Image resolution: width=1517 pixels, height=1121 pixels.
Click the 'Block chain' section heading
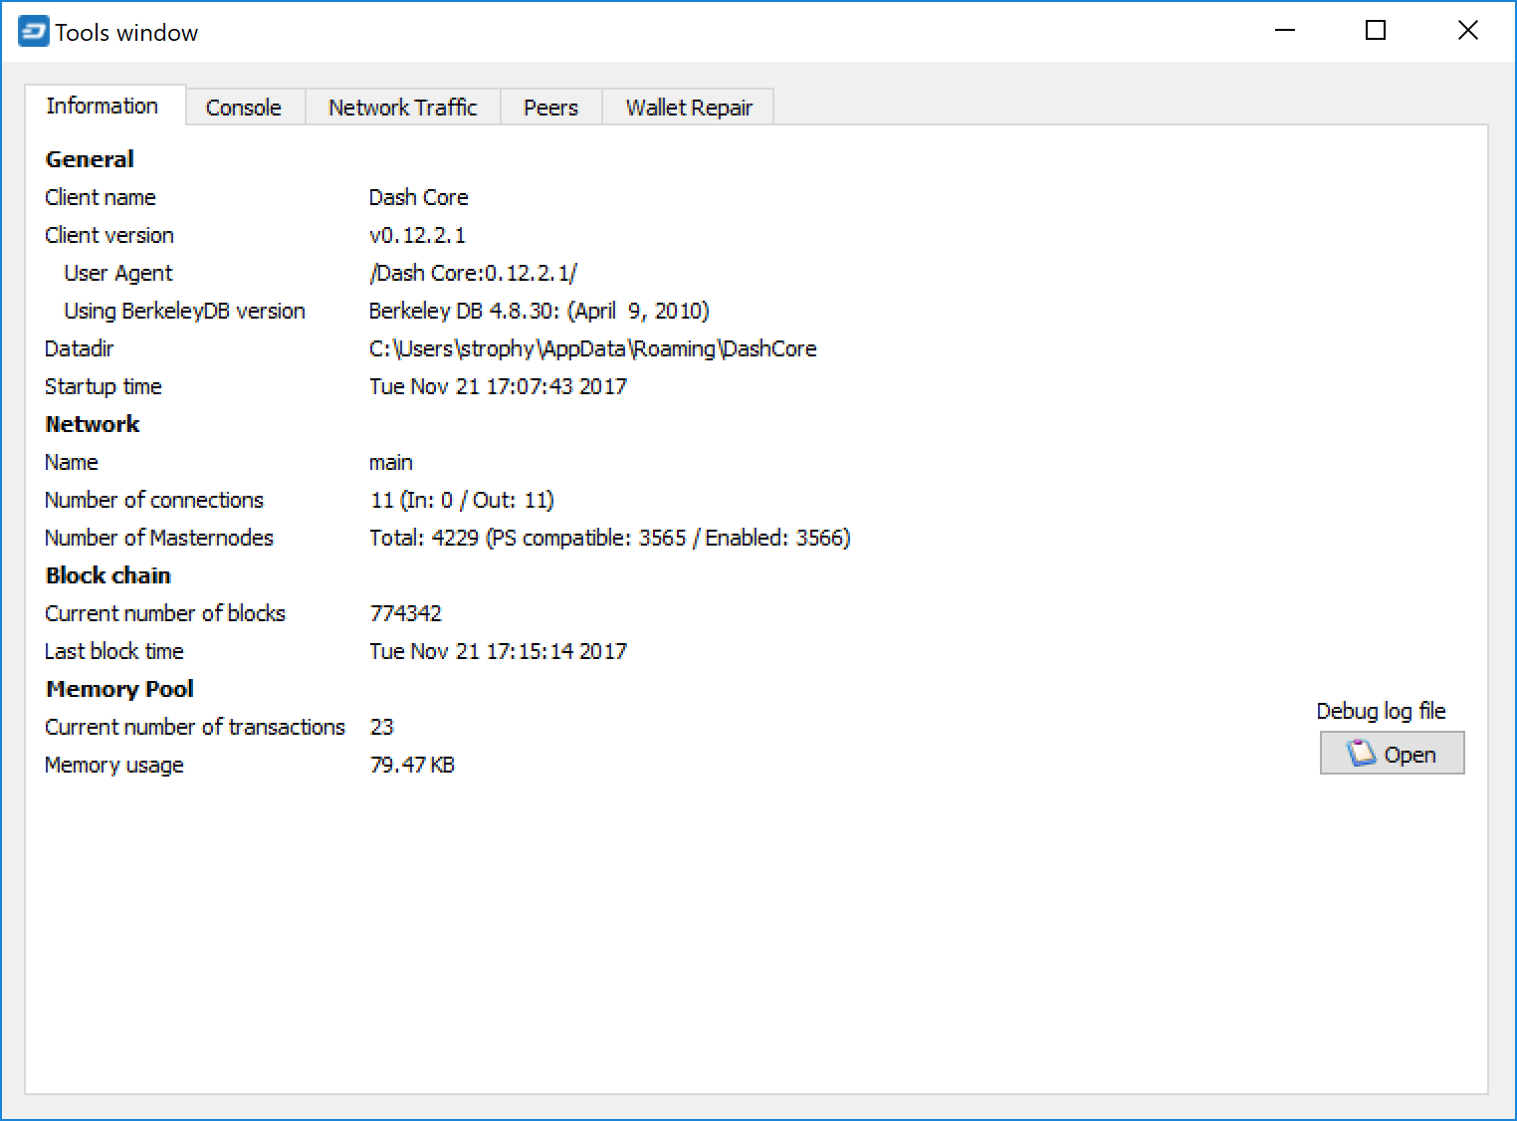coord(108,575)
